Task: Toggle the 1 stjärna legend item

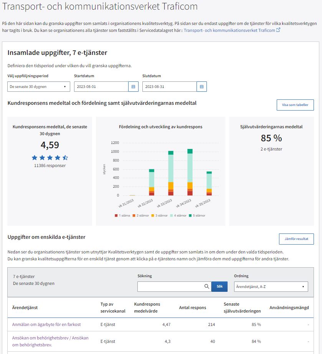Action: (123, 215)
